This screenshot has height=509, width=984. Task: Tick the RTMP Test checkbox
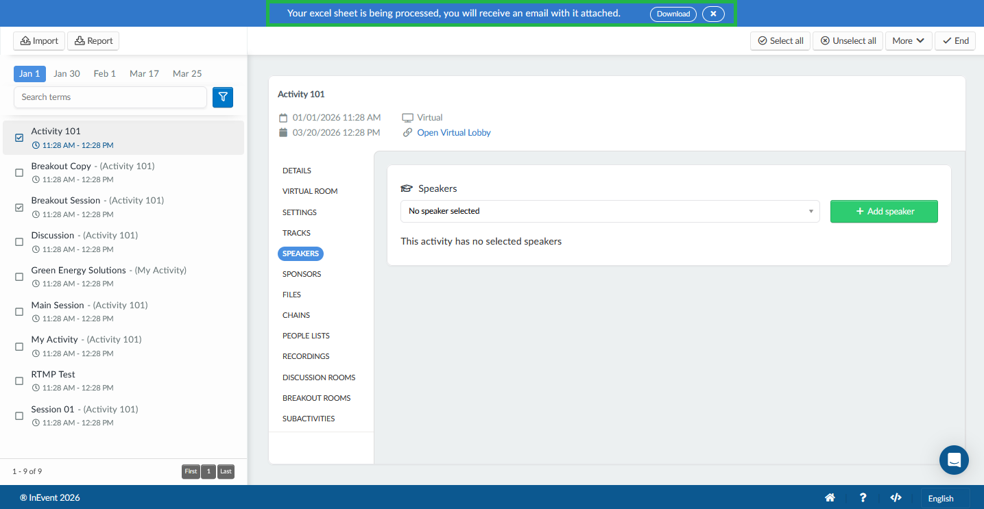(x=19, y=381)
